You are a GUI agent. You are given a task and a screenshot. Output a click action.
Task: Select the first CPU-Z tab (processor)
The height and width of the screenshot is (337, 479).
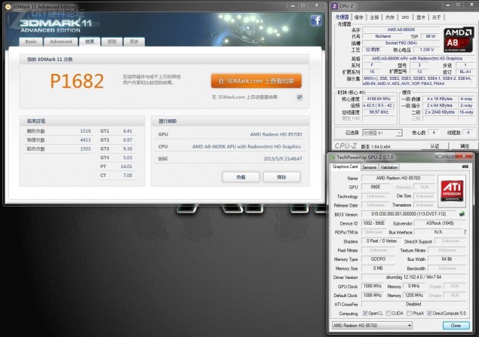342,17
